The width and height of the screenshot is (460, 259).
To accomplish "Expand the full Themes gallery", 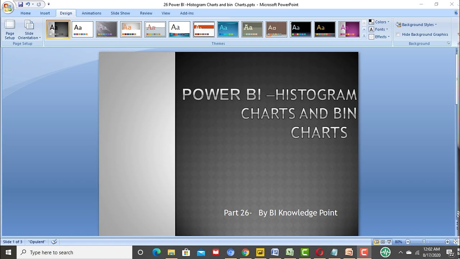I will pyautogui.click(x=364, y=36).
